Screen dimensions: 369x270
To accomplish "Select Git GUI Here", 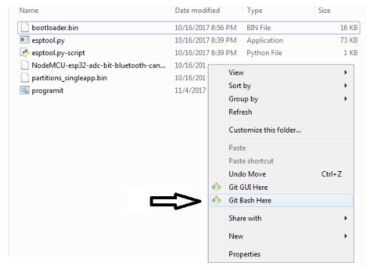I will (281, 187).
